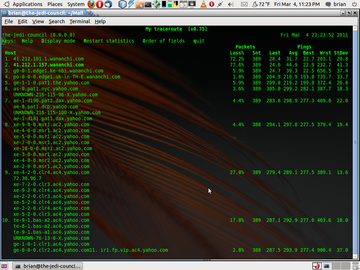Open the chat status bubble icon
360x270 pixels.
click(x=328, y=4)
